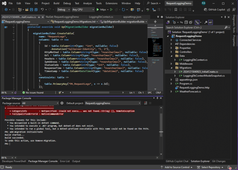Switch to the LoggingDbContext.cs tab
This screenshot has width=238, height=170.
(x=101, y=17)
